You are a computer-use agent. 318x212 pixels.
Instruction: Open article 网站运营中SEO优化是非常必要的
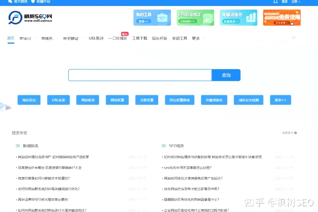coord(43,199)
